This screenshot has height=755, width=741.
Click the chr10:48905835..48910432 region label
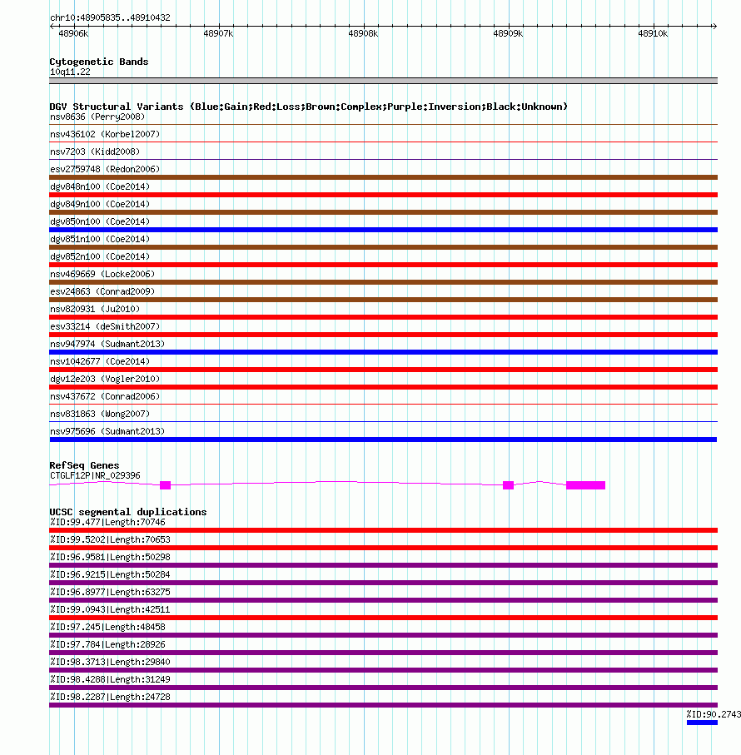(110, 17)
